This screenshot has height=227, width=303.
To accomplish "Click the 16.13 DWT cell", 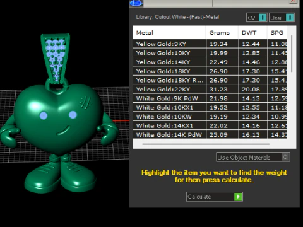I will coord(253,134).
